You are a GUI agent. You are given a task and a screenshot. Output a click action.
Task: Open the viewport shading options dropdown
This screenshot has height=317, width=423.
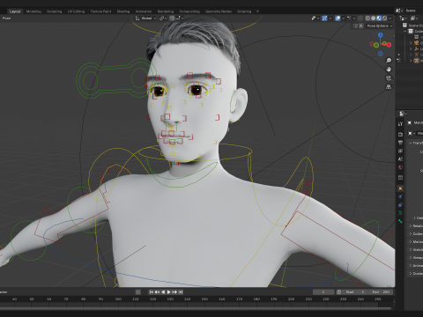point(390,18)
